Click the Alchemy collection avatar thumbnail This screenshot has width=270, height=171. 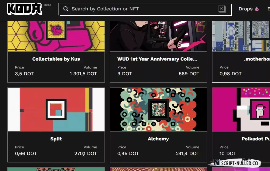[158, 110]
